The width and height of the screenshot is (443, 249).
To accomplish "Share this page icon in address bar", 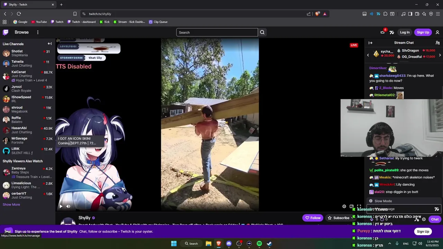I will pyautogui.click(x=309, y=14).
